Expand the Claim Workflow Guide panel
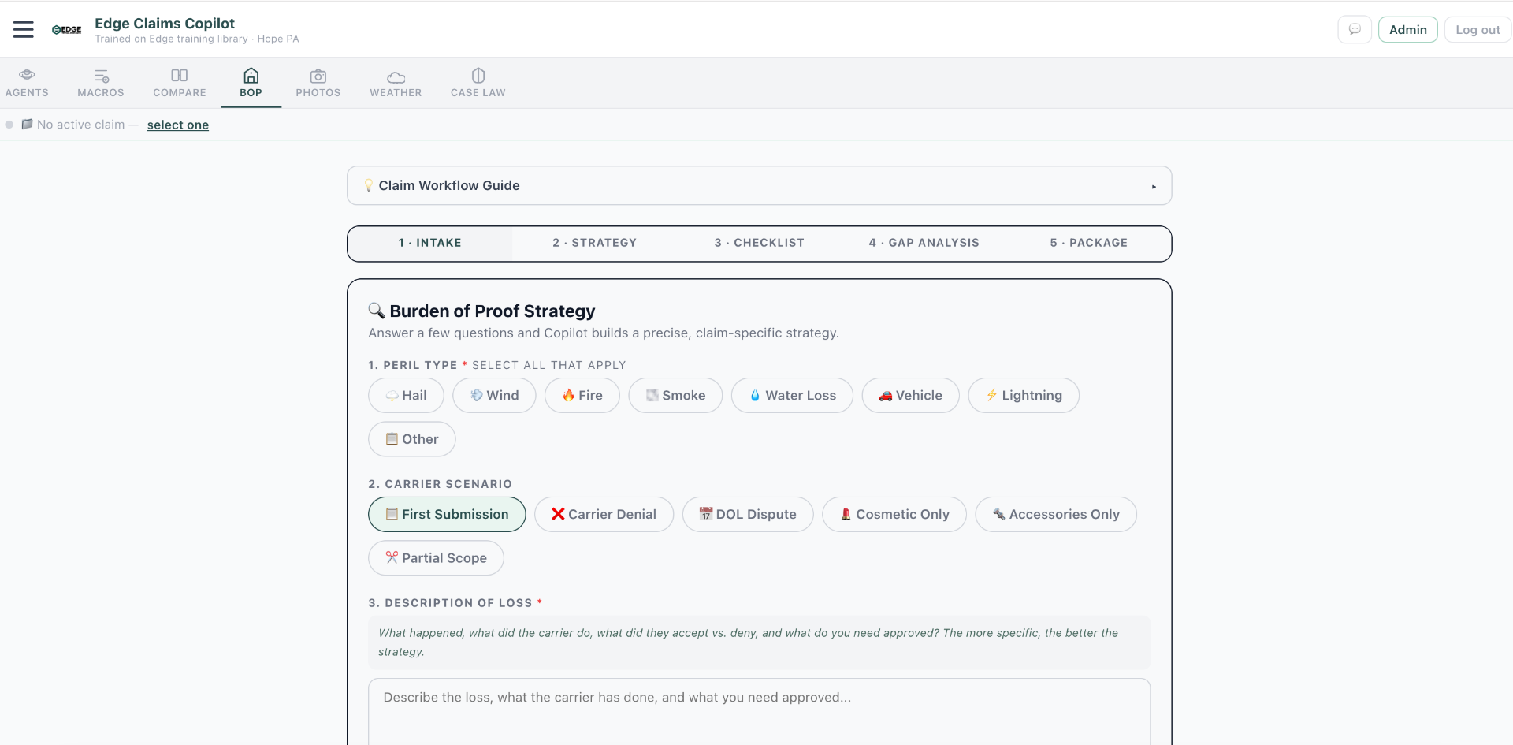The image size is (1513, 745). pyautogui.click(x=759, y=185)
